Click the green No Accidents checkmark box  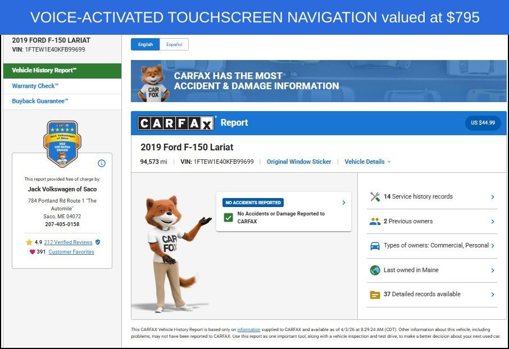(x=228, y=217)
